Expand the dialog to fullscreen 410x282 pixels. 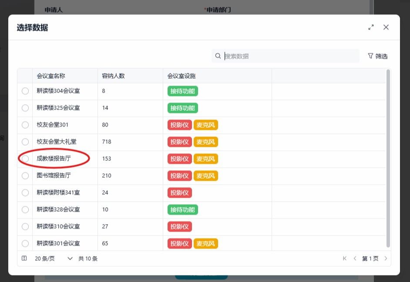point(371,27)
